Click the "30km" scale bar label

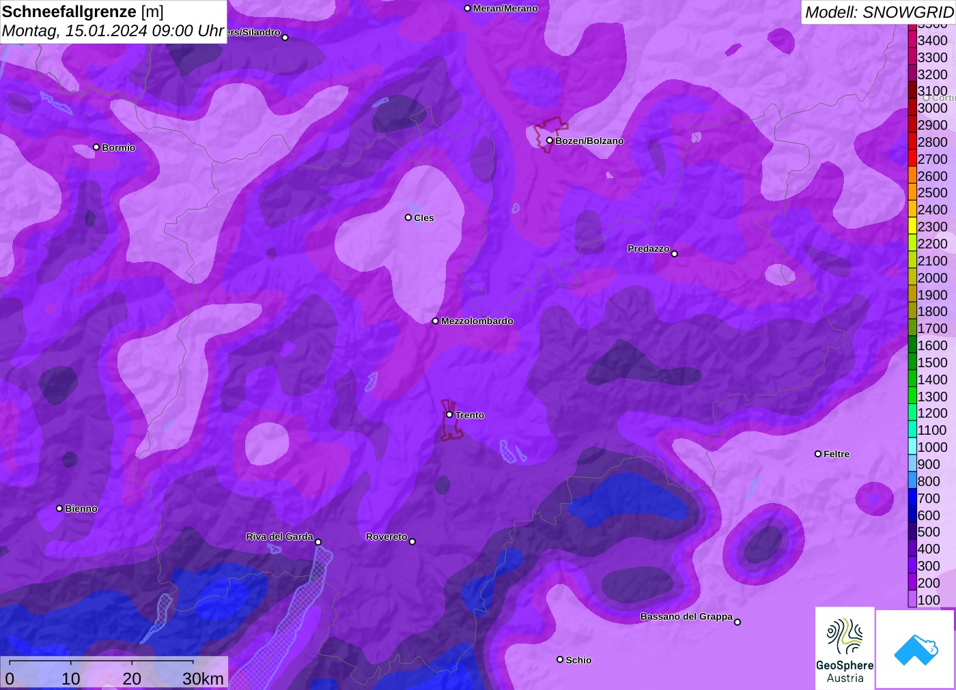[x=203, y=678]
